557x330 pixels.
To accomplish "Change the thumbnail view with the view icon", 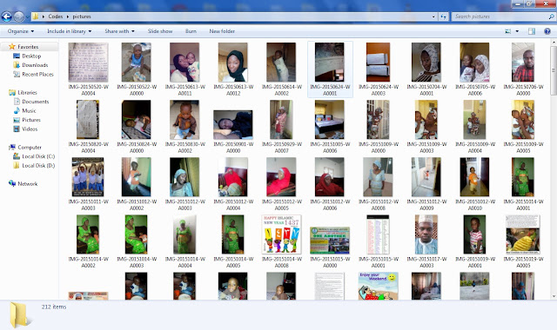I will point(508,31).
